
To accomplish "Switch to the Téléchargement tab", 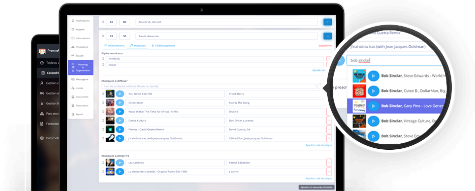I will click(x=163, y=46).
